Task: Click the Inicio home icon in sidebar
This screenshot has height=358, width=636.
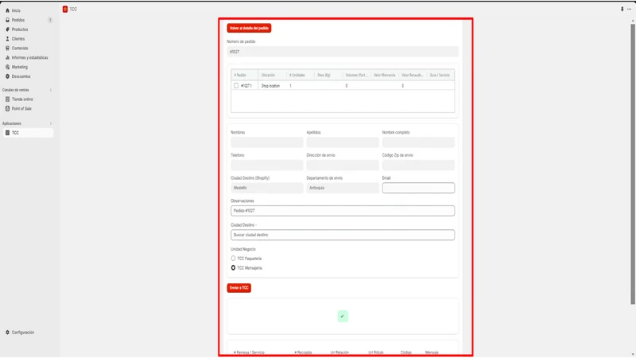Action: pyautogui.click(x=7, y=10)
